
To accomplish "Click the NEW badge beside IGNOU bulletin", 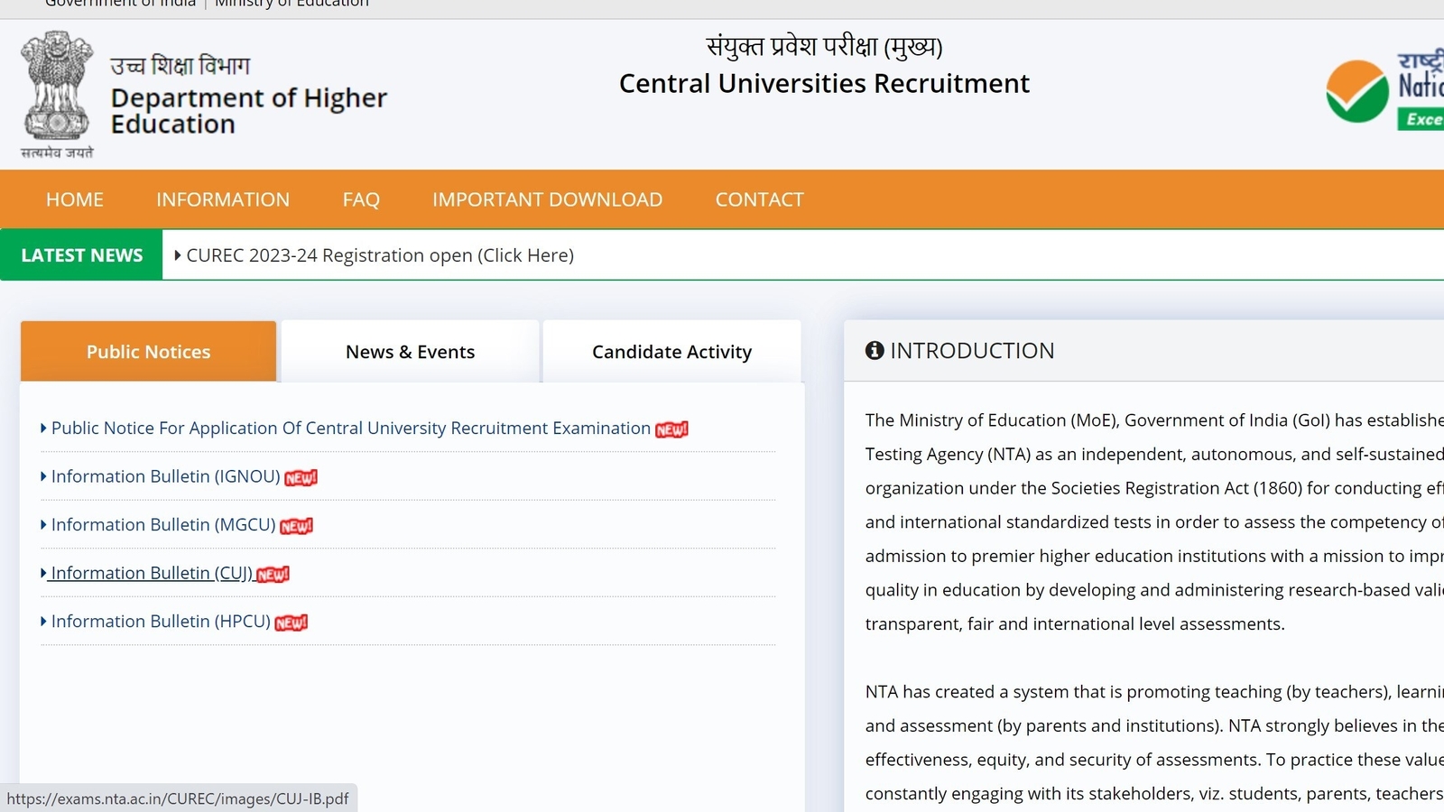I will coord(301,477).
